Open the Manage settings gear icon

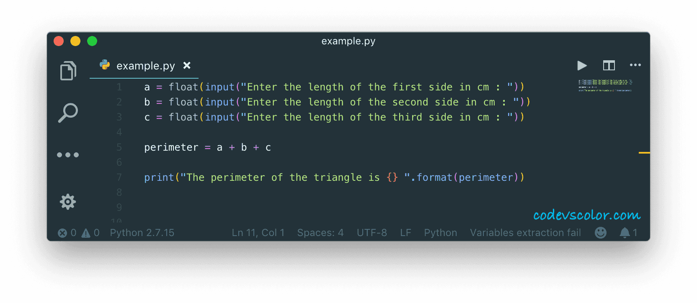tap(68, 202)
